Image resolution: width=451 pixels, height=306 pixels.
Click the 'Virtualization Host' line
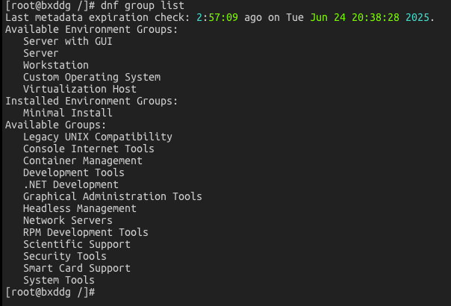80,89
